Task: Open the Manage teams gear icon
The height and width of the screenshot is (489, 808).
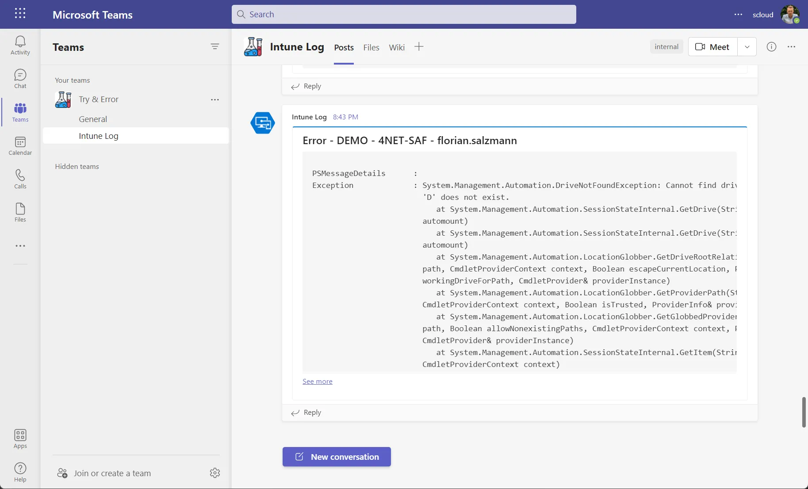Action: tap(215, 473)
